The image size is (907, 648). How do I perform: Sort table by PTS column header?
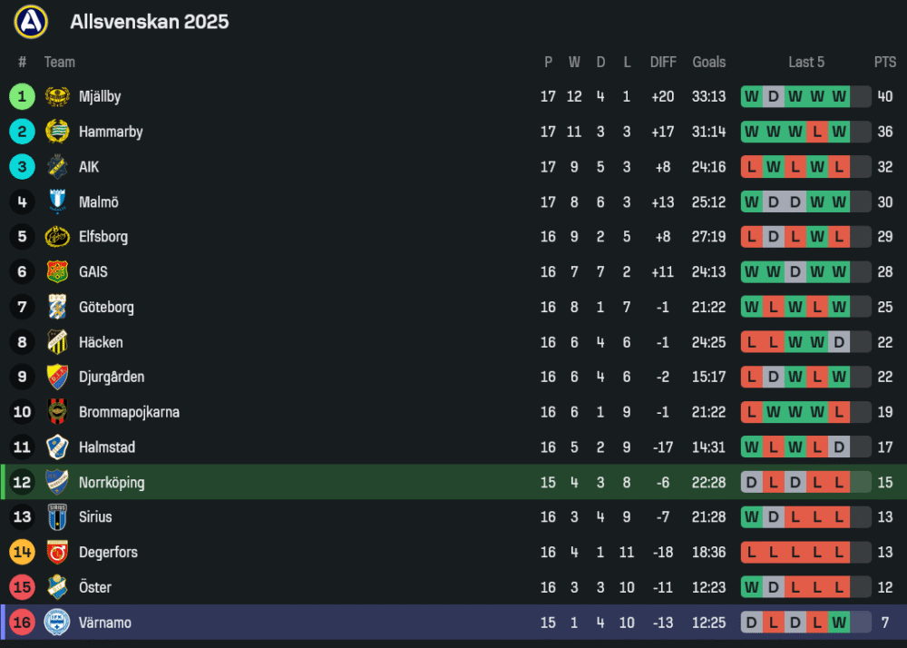click(884, 62)
